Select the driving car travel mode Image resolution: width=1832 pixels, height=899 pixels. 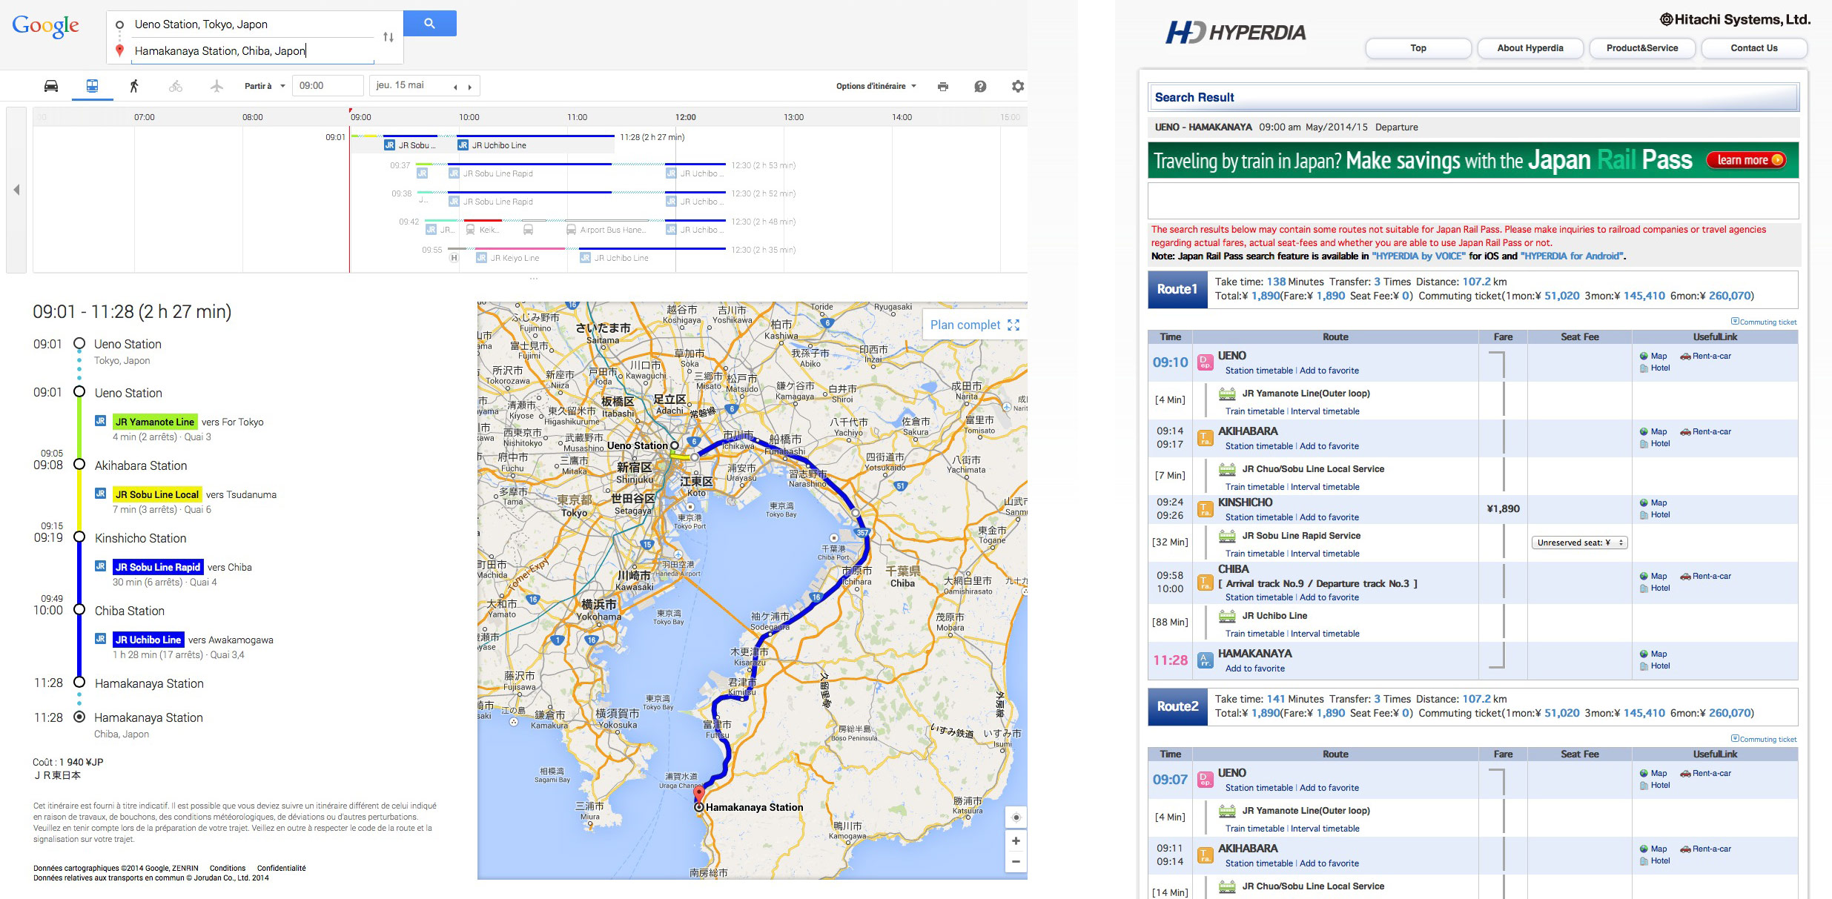tap(51, 86)
